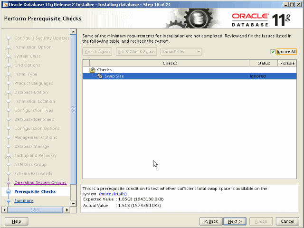Click the Check Again button
304x228 pixels.
coord(97,52)
